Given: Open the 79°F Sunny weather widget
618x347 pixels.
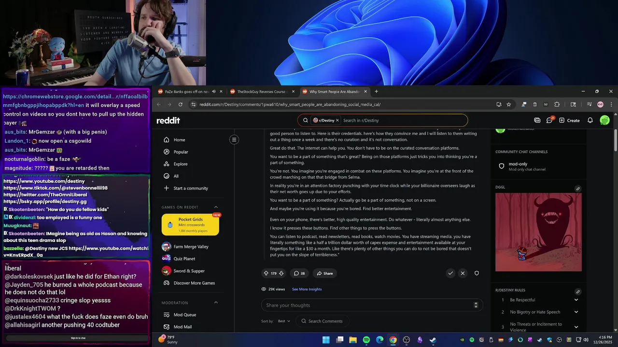Looking at the screenshot, I should pyautogui.click(x=168, y=340).
